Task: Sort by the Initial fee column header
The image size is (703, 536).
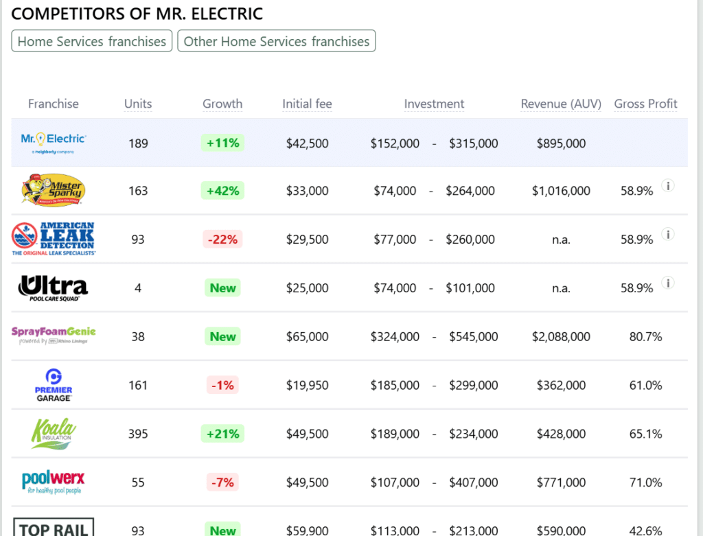Action: [307, 104]
